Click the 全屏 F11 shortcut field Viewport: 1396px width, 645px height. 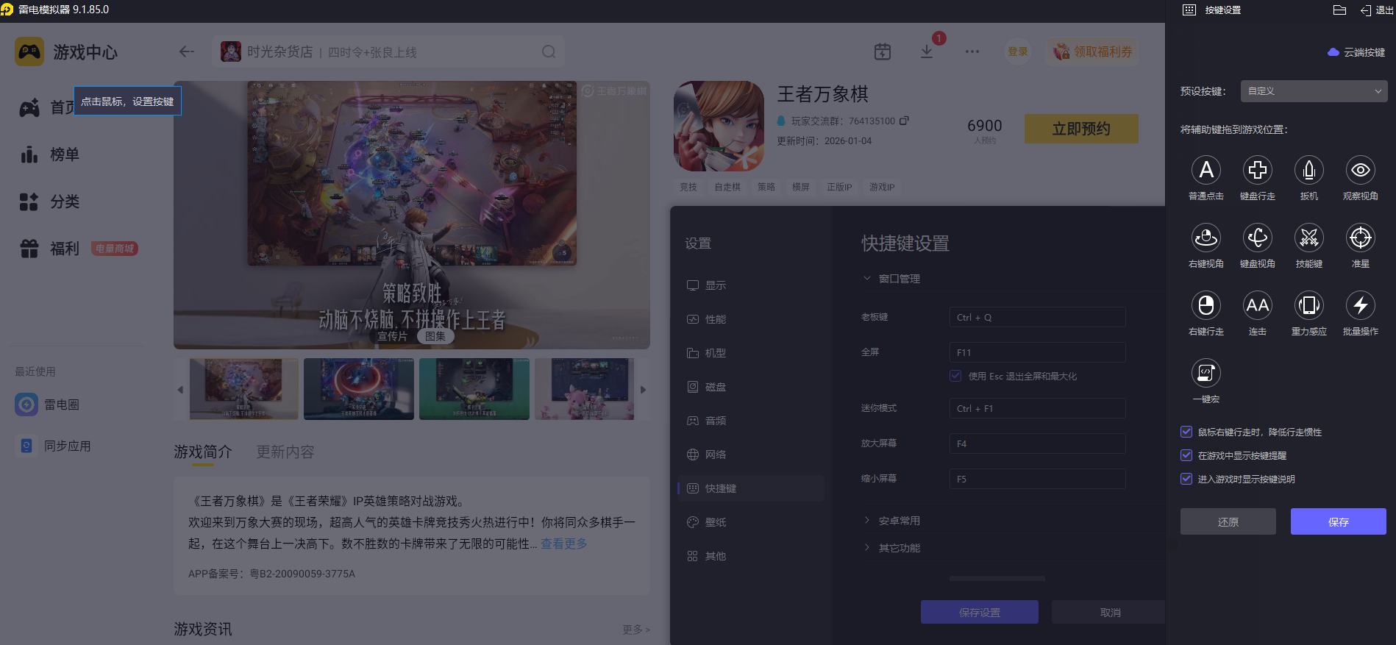pos(1037,352)
